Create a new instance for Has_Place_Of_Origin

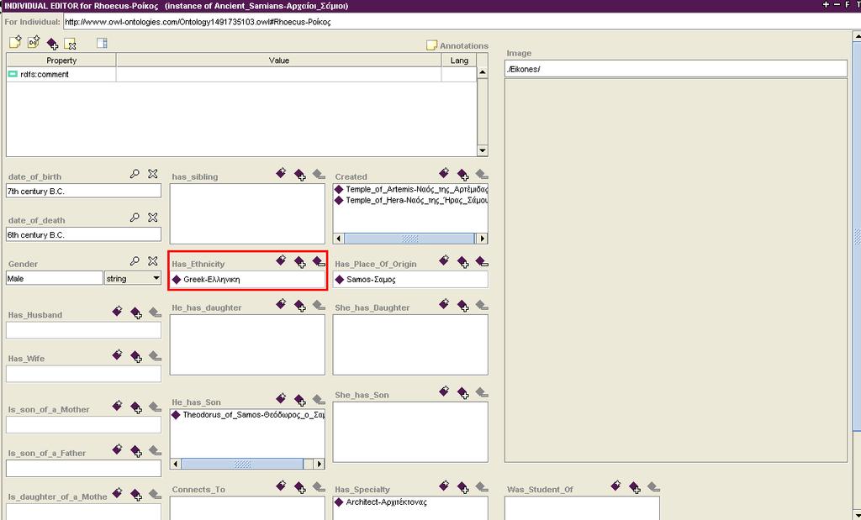click(x=444, y=260)
